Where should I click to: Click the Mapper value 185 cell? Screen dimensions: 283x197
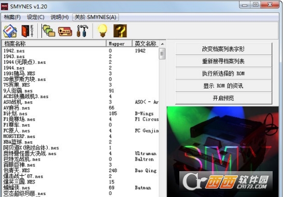tap(113, 114)
